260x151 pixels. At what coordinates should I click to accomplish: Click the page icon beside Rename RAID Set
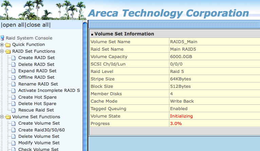[14, 84]
